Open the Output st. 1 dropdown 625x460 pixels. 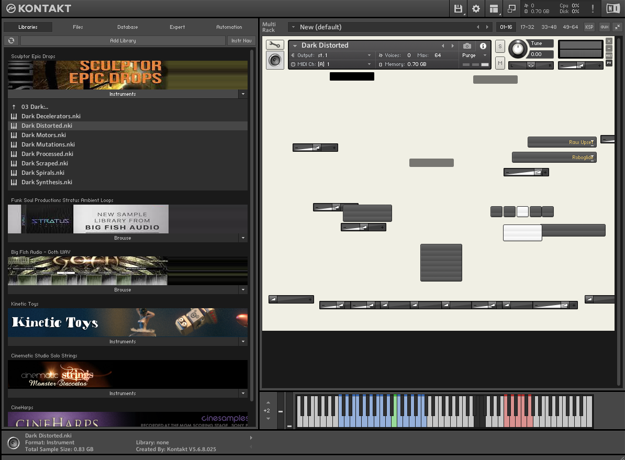[x=332, y=55]
